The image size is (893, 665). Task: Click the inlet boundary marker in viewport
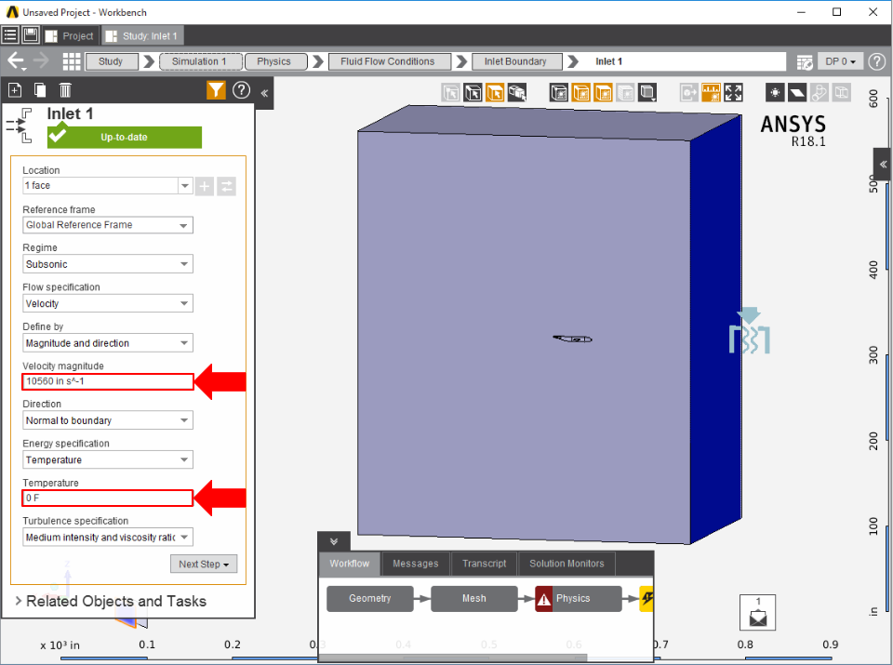click(750, 331)
